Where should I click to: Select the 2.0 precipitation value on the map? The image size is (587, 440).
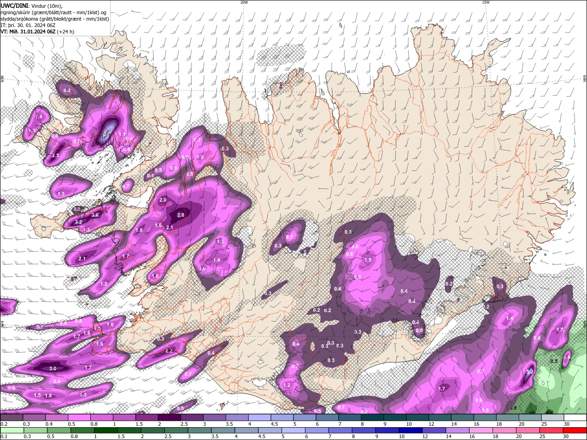(x=163, y=200)
